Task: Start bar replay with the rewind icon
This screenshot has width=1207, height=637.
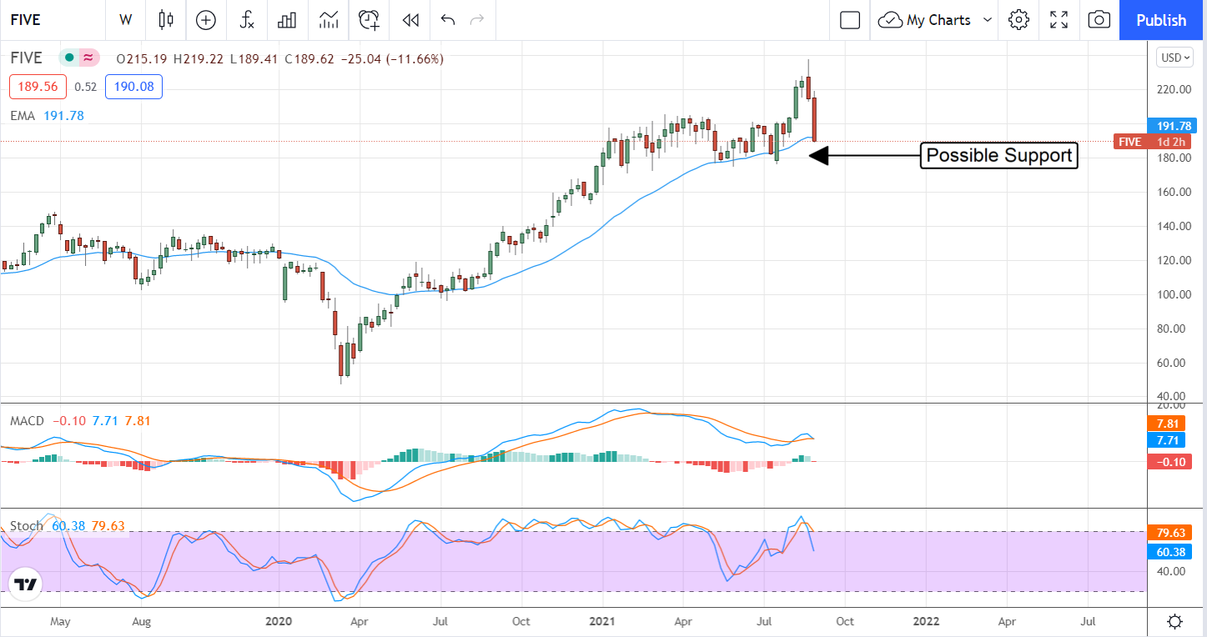Action: [410, 20]
